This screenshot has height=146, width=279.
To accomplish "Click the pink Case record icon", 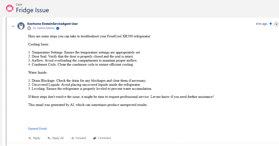I will coord(10,8).
